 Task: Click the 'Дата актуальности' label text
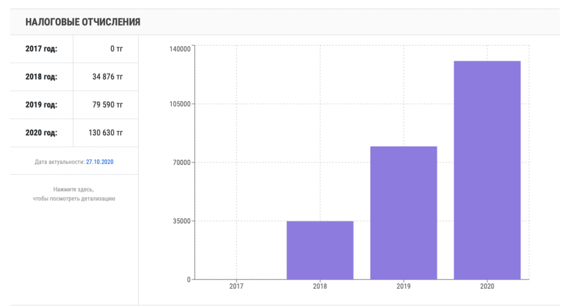(x=60, y=162)
